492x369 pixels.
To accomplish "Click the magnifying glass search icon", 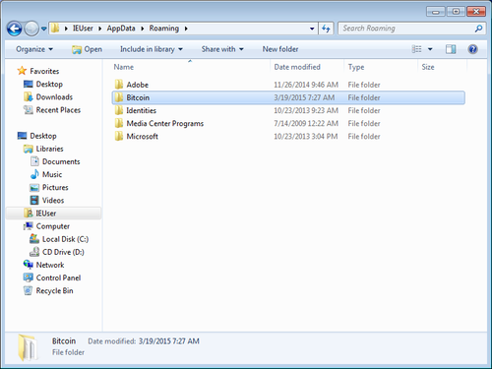I will coord(478,29).
